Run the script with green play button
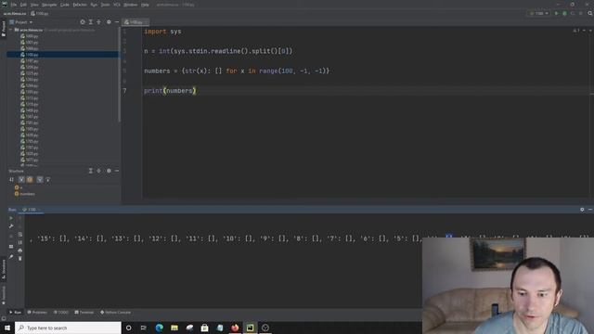Screen dimensions: 594x334 coord(557,13)
